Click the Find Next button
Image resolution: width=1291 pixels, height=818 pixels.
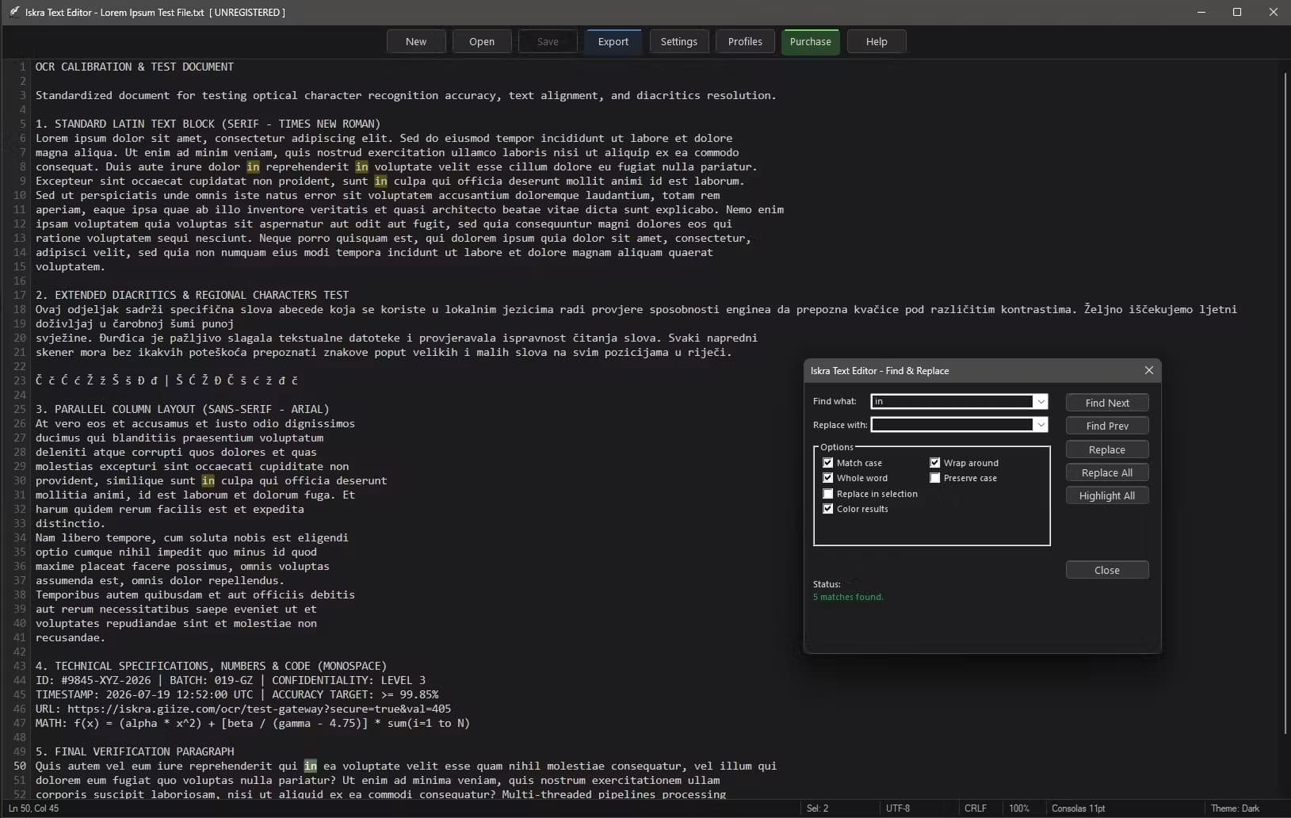point(1107,403)
